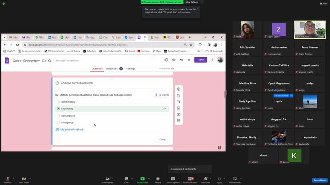Select the Confirmatory answer option

point(58,102)
